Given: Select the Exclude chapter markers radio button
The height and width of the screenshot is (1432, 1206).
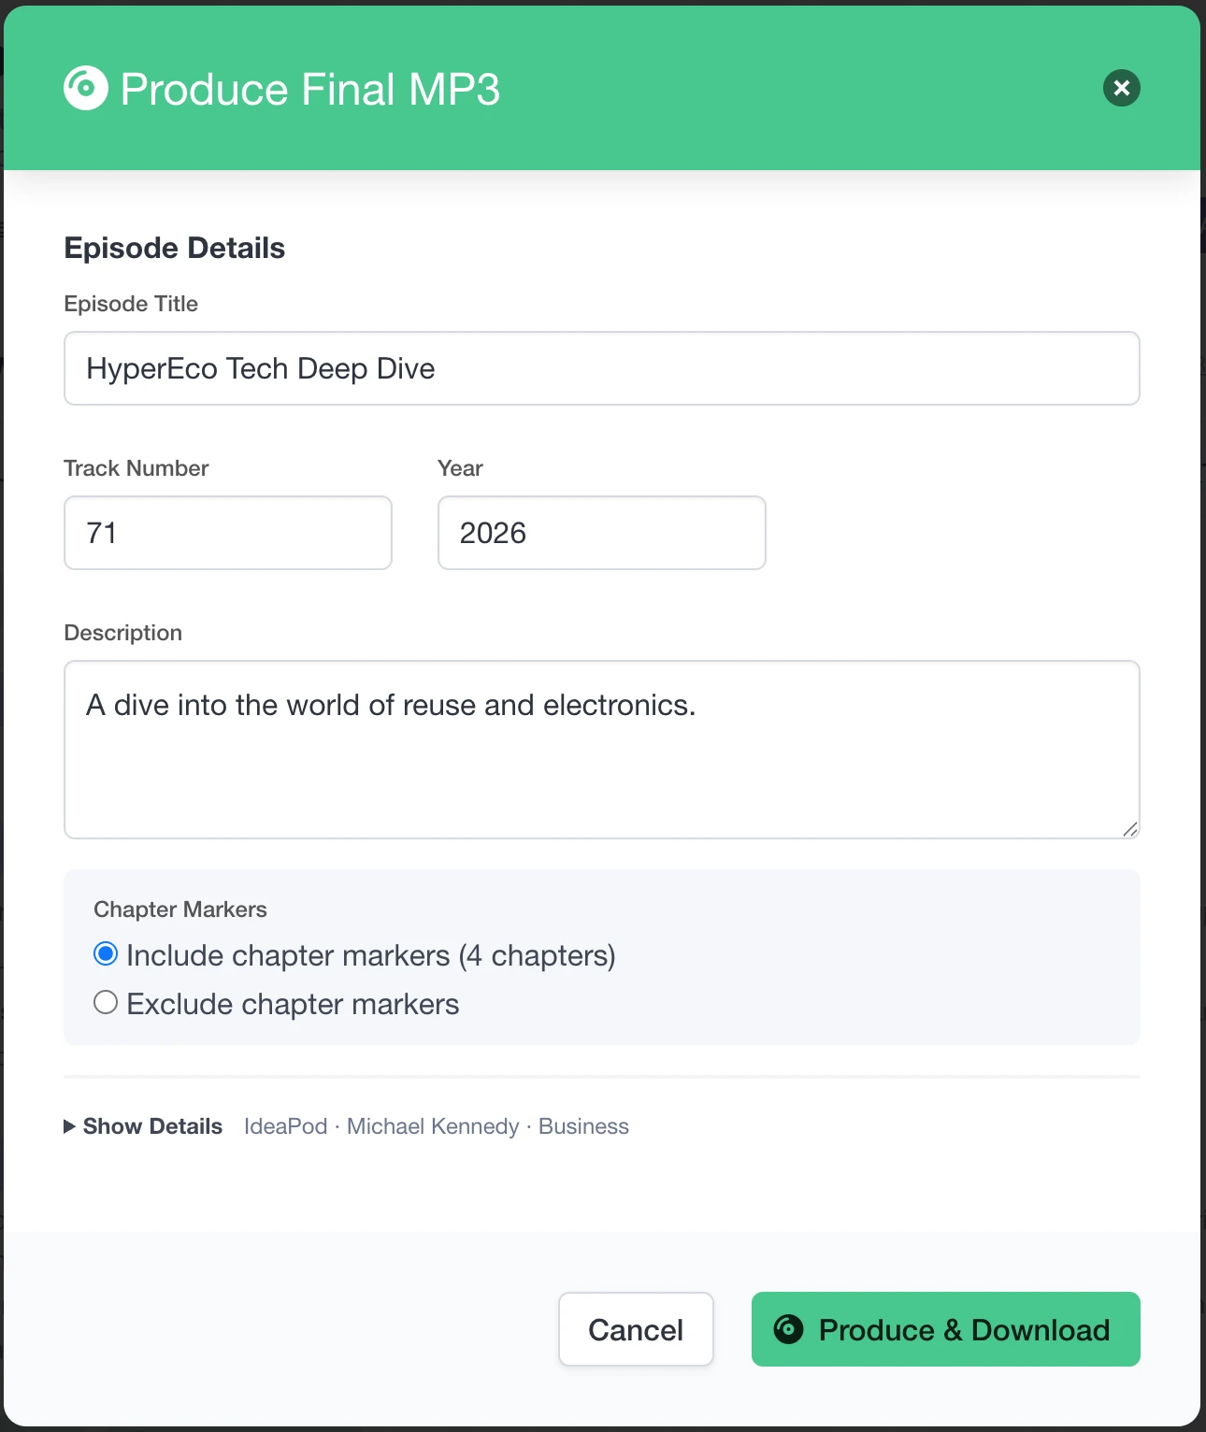Looking at the screenshot, I should [106, 1003].
